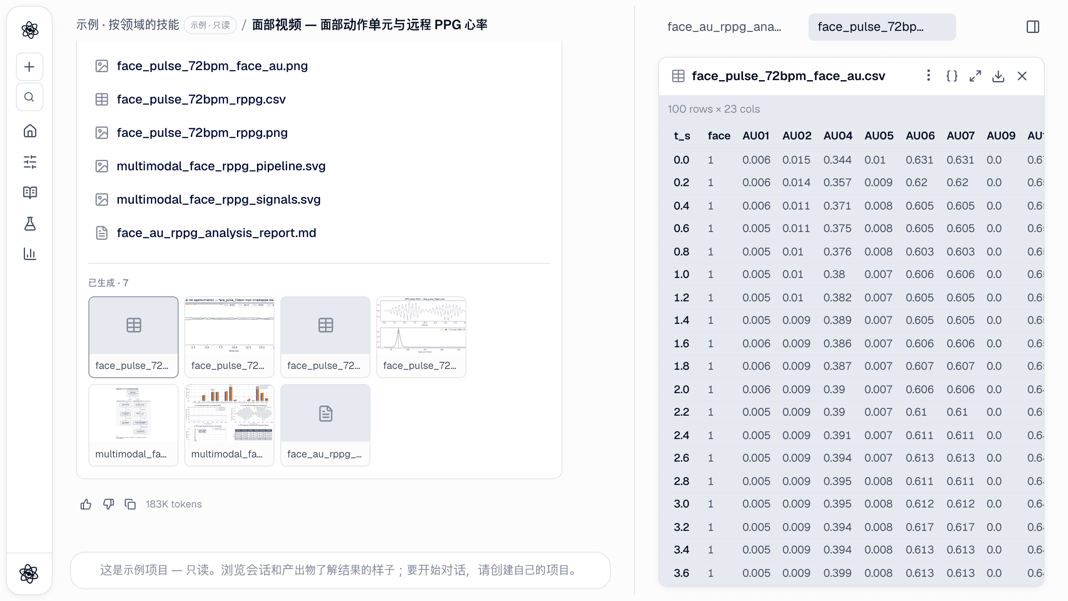
Task: Open the search icon in sidebar
Action: (29, 97)
